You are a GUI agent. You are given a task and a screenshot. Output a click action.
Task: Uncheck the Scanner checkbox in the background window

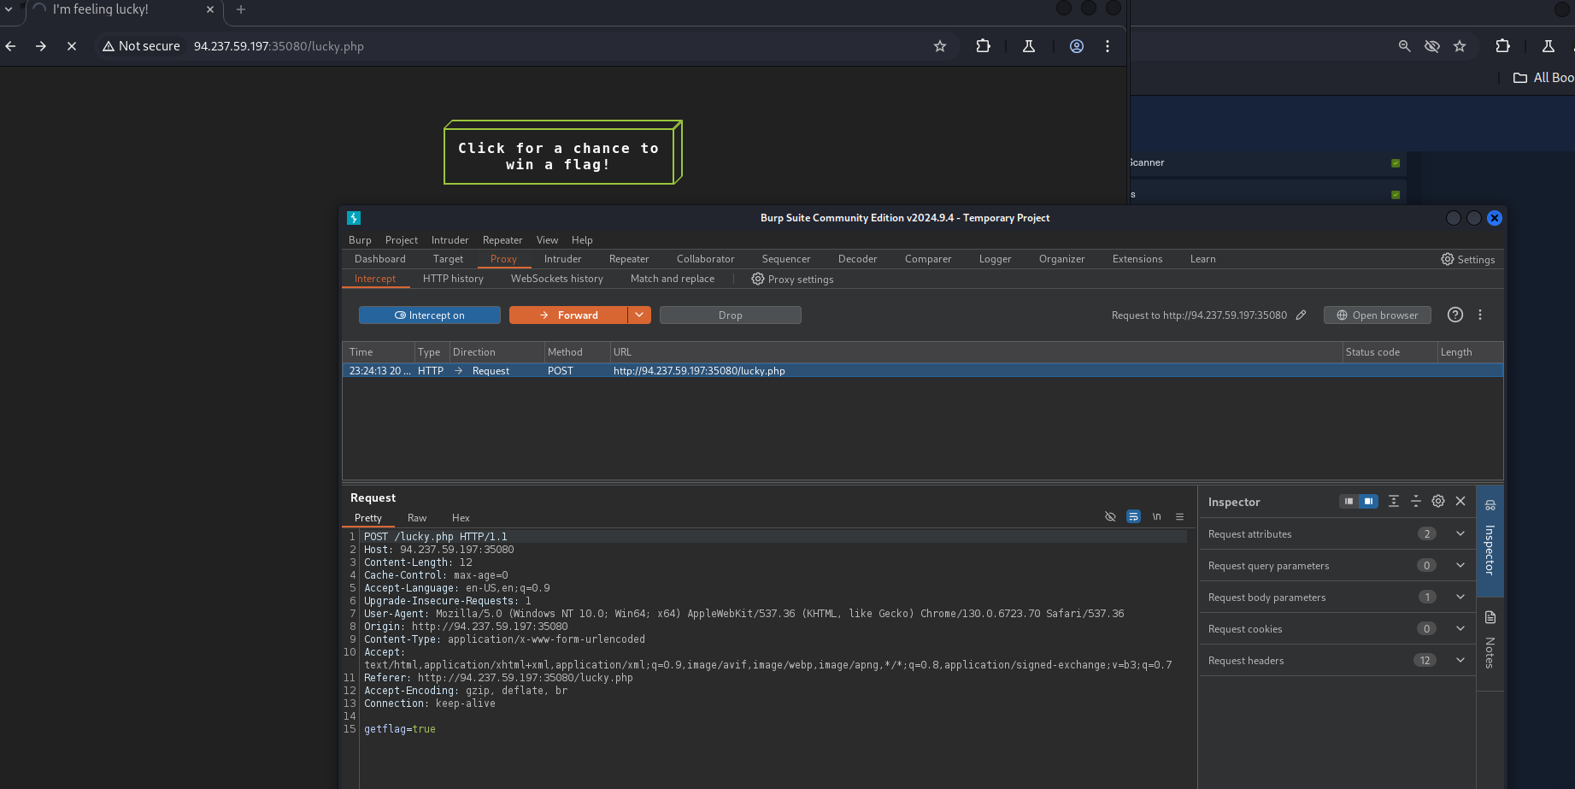1394,162
